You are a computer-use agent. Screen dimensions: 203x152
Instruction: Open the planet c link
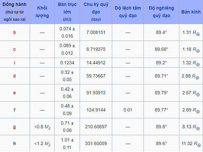(x=14, y=49)
